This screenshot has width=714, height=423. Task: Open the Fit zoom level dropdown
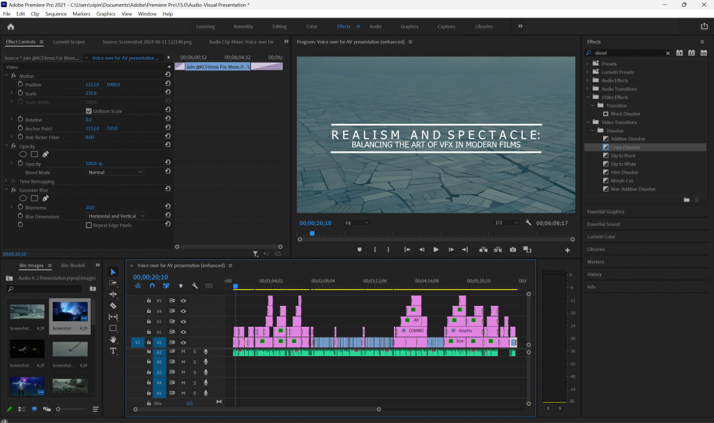356,223
